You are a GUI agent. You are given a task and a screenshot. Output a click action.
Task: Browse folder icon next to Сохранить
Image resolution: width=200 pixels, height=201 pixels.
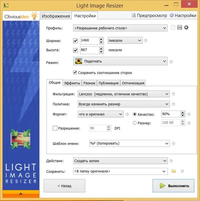point(174,171)
